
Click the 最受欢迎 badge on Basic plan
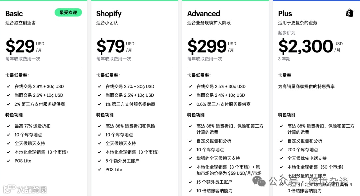pos(68,12)
